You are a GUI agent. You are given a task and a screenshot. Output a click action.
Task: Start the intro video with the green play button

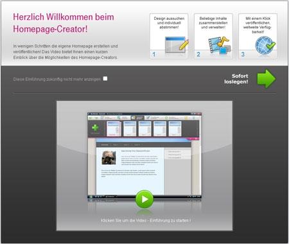coord(144,199)
